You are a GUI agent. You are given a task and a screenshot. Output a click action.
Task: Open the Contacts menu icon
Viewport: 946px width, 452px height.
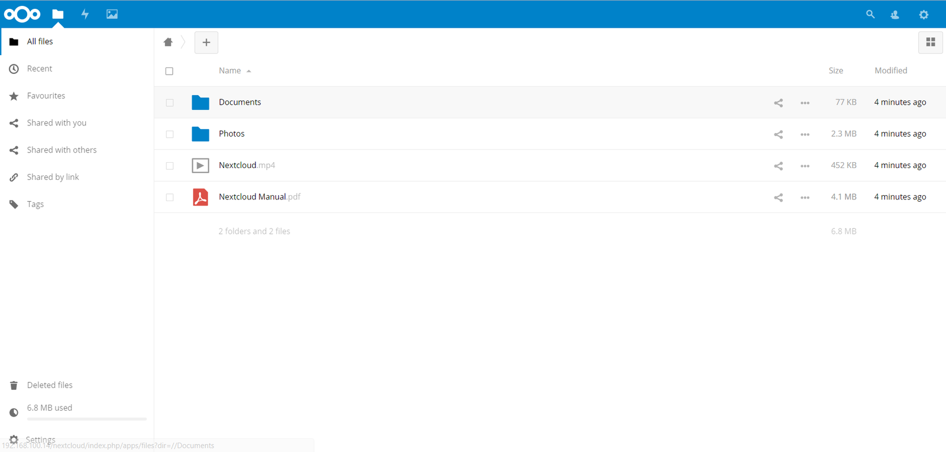(x=895, y=14)
